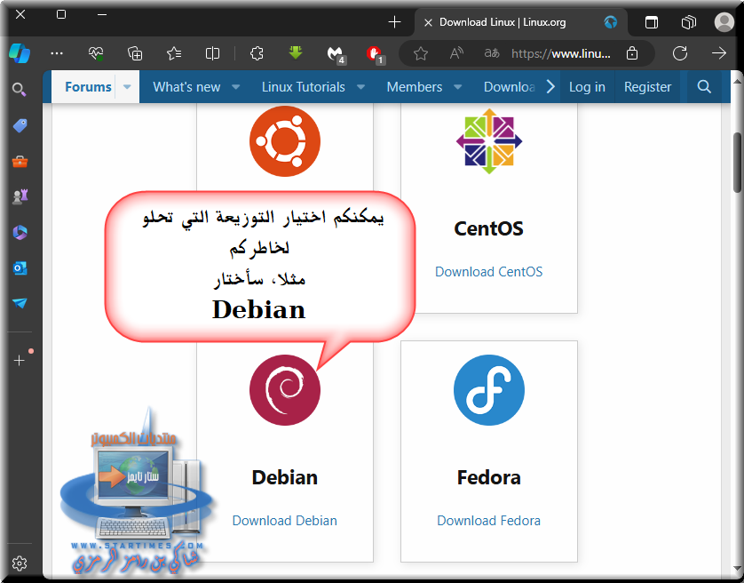The width and height of the screenshot is (744, 583).
Task: Open the tab actions menu icon
Action: tap(652, 22)
